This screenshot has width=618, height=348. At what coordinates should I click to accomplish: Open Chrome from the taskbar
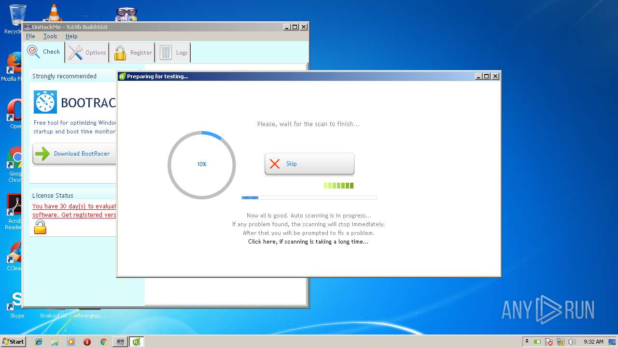103,342
